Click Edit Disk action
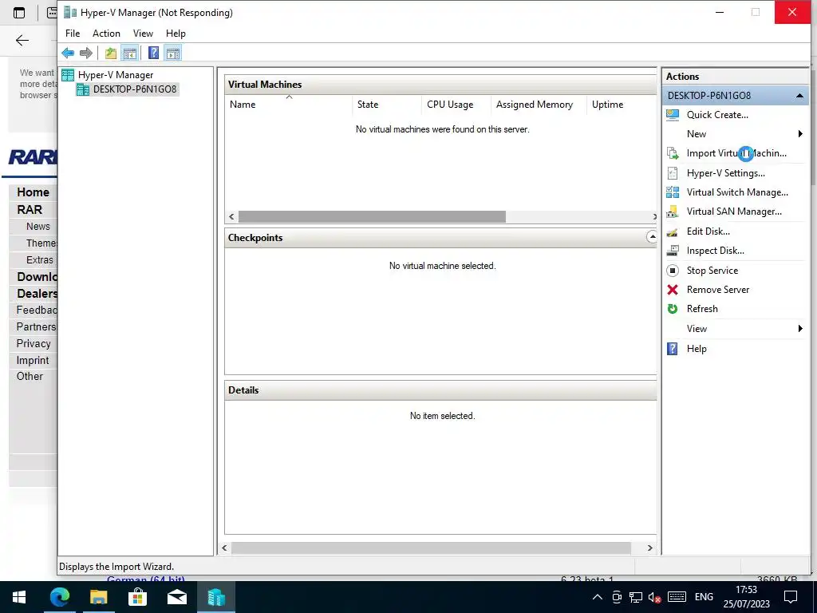The image size is (817, 613). (x=708, y=231)
